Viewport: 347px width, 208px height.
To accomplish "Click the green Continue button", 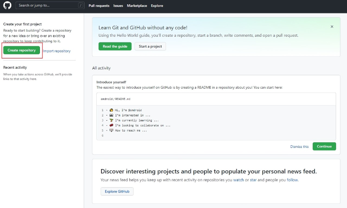I will [324, 146].
